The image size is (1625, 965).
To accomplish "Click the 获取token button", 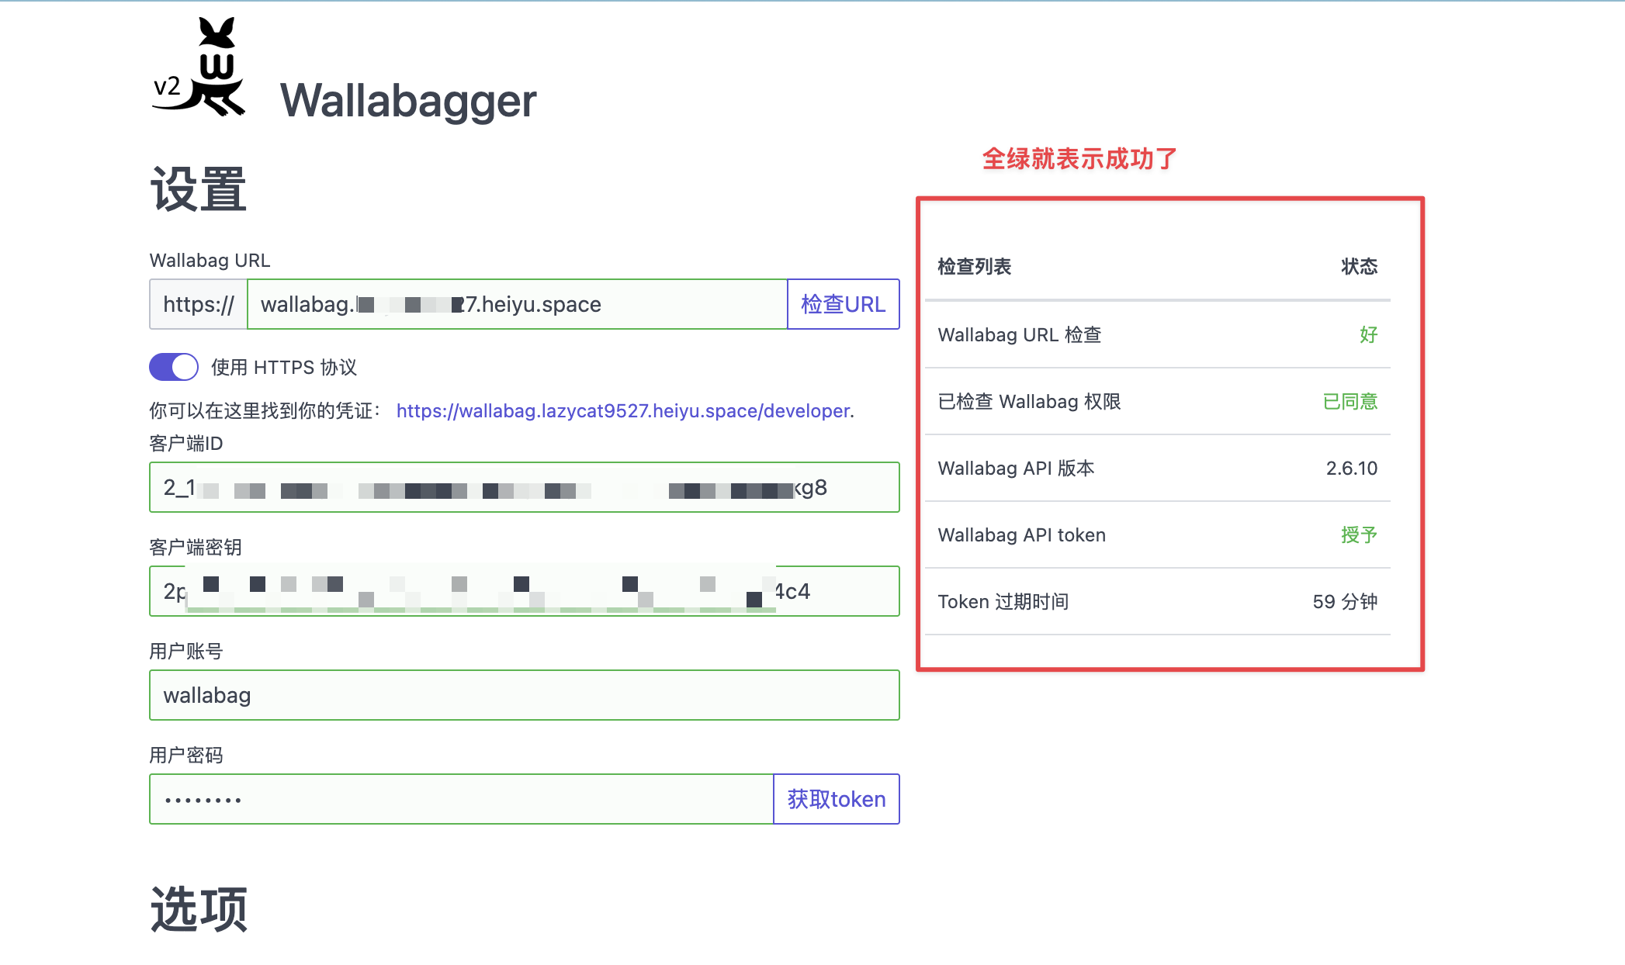I will point(837,799).
